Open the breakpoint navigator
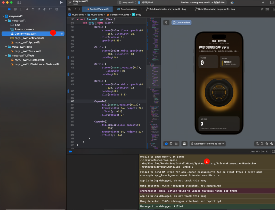Viewport: 275px width, 210px height. click(51, 9)
